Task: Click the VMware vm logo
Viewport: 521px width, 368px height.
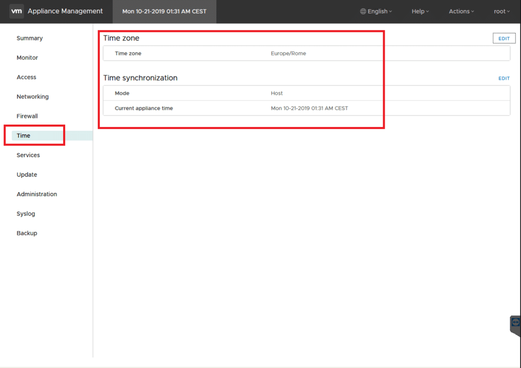Action: click(x=16, y=11)
